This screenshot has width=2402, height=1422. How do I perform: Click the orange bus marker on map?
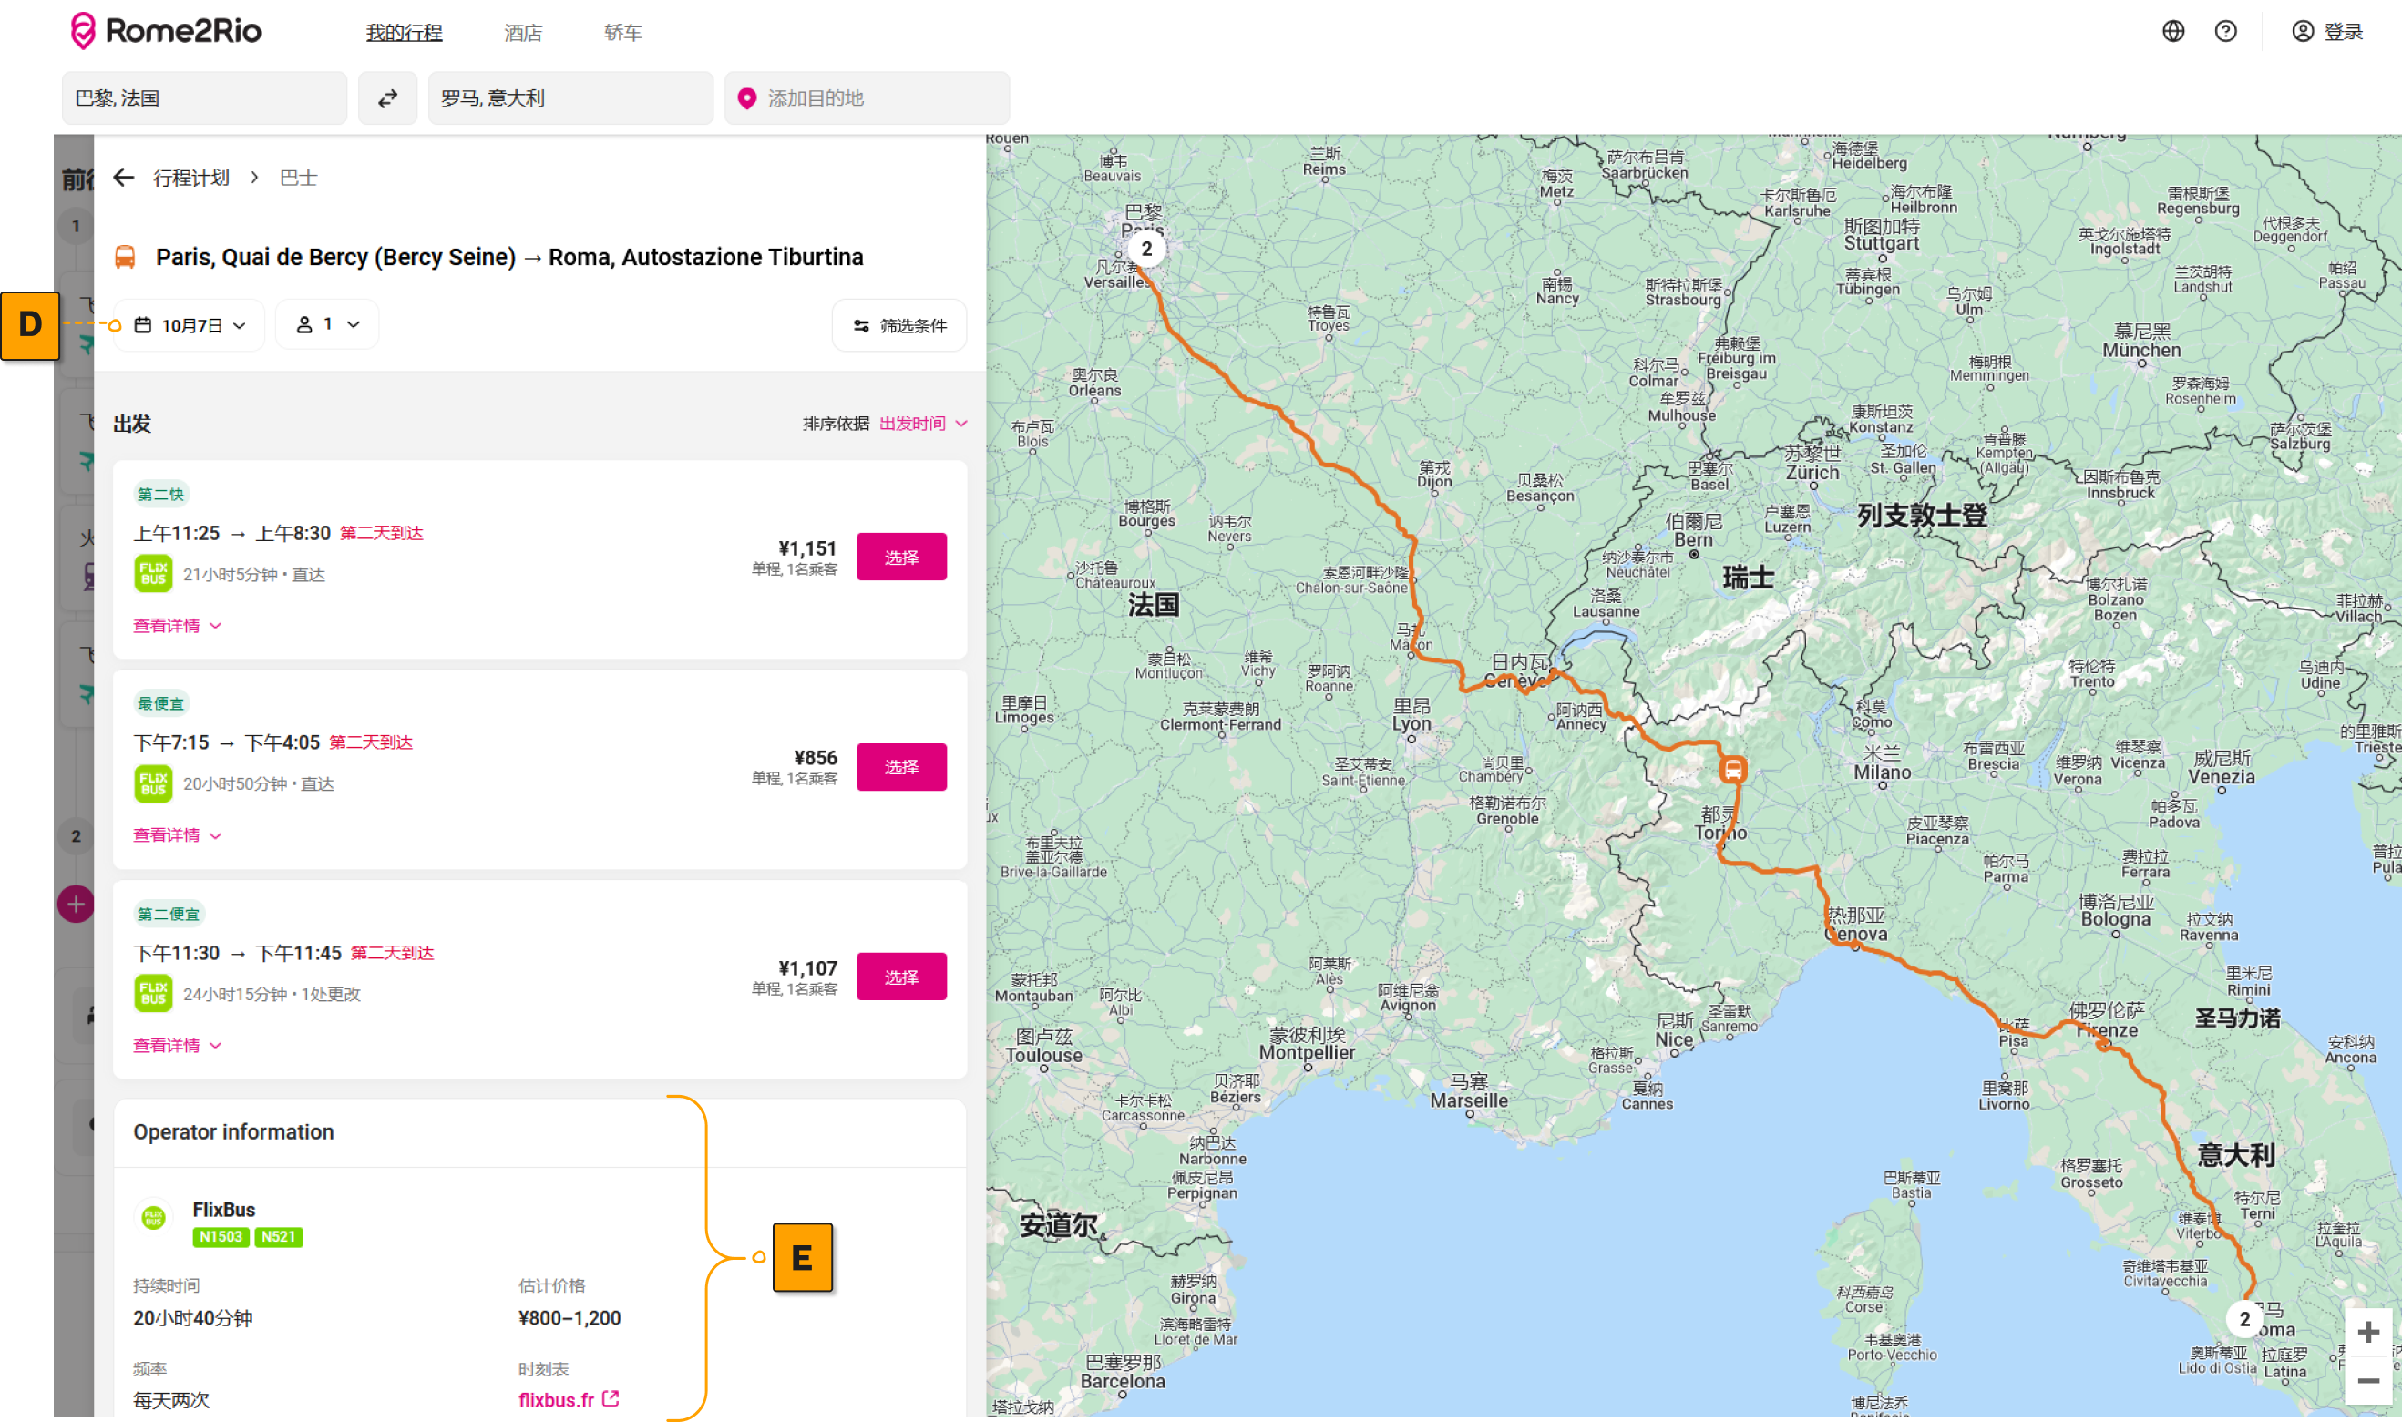pos(1732,769)
